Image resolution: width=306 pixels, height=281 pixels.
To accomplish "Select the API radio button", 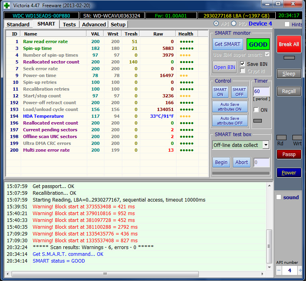I will point(216,24).
